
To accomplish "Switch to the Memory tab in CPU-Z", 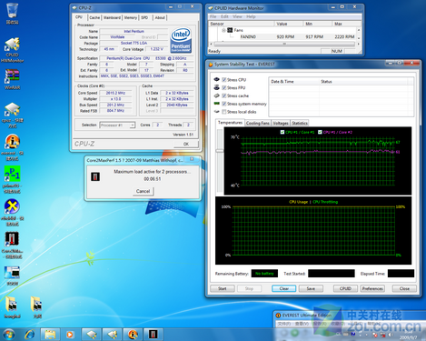I will coord(131,17).
